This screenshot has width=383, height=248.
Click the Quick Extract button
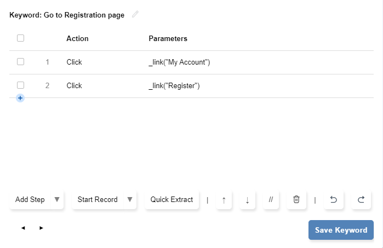tap(172, 200)
